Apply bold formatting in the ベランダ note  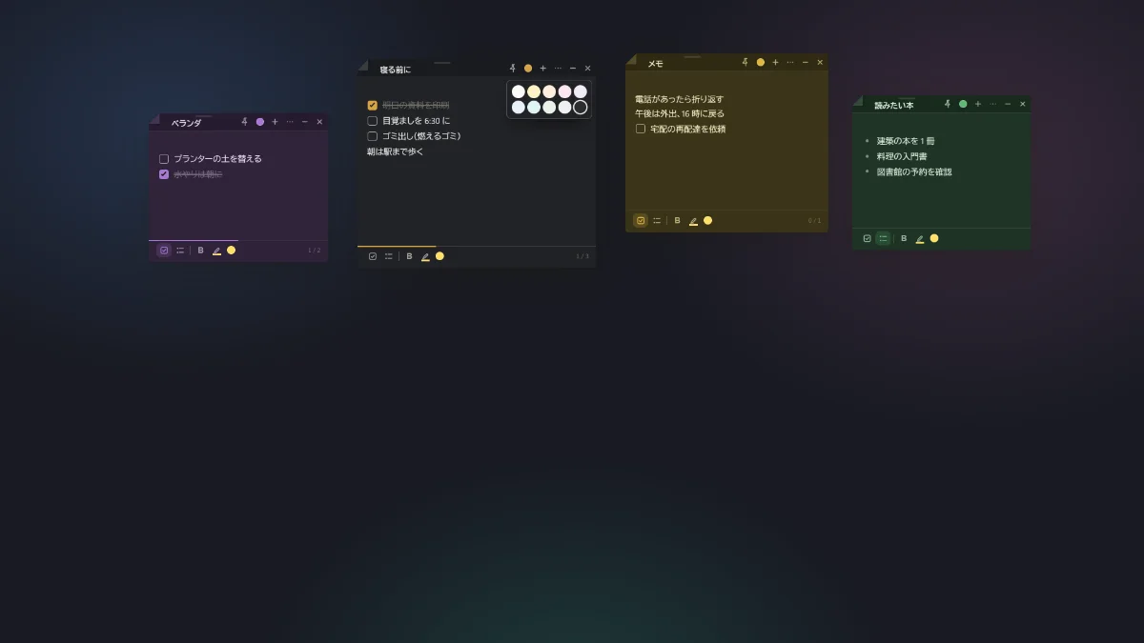point(200,251)
